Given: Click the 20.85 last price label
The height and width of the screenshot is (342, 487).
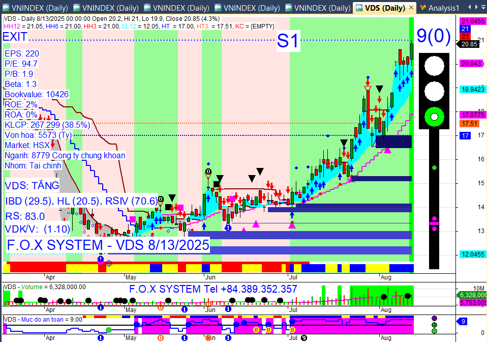Looking at the screenshot, I should (x=469, y=44).
